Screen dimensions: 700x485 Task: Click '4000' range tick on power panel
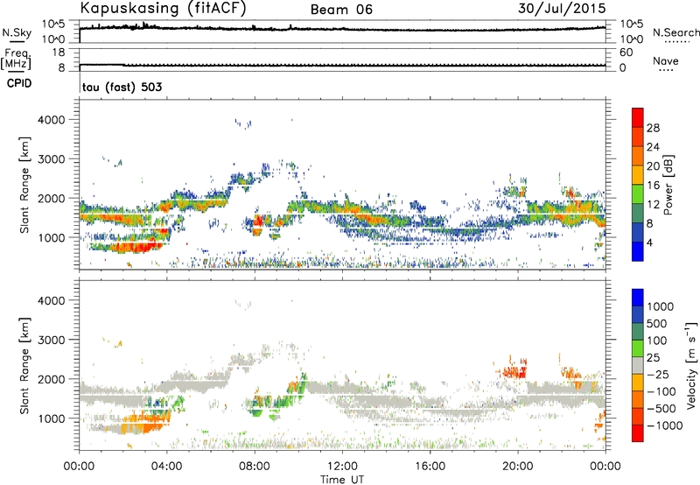point(52,120)
